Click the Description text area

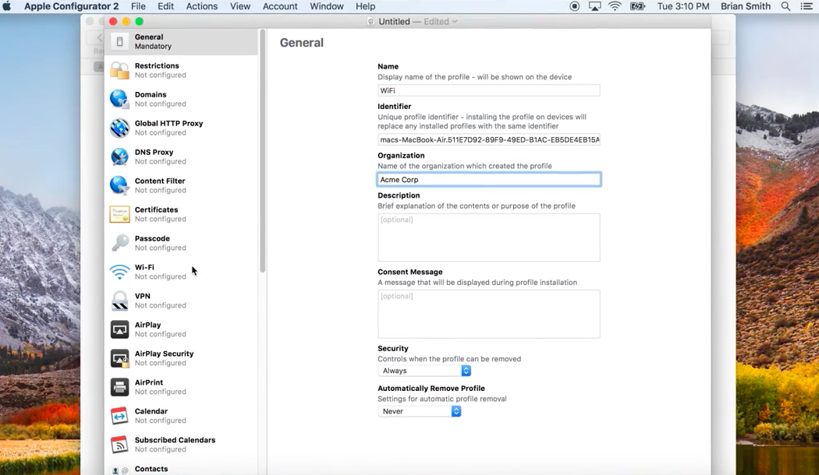(489, 237)
